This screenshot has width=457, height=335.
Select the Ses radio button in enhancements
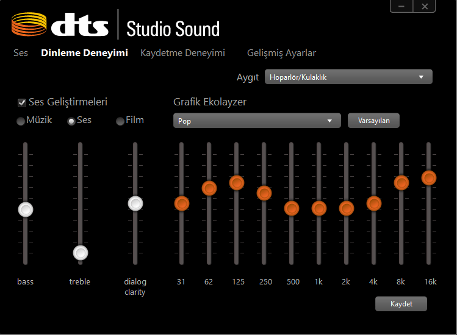(x=71, y=121)
